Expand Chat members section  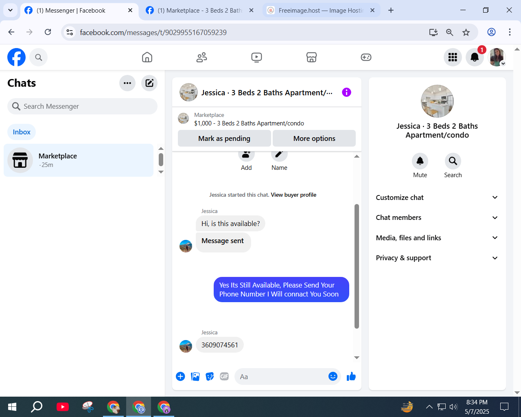437,217
